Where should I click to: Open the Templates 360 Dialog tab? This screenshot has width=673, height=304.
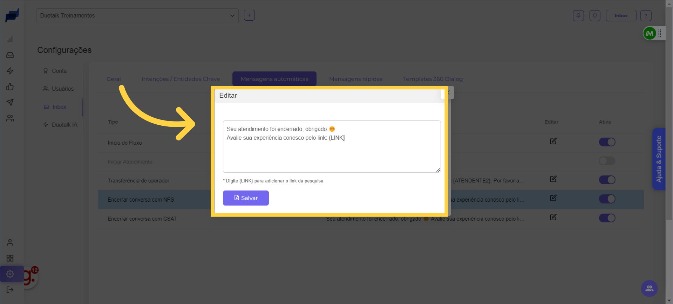tap(433, 79)
